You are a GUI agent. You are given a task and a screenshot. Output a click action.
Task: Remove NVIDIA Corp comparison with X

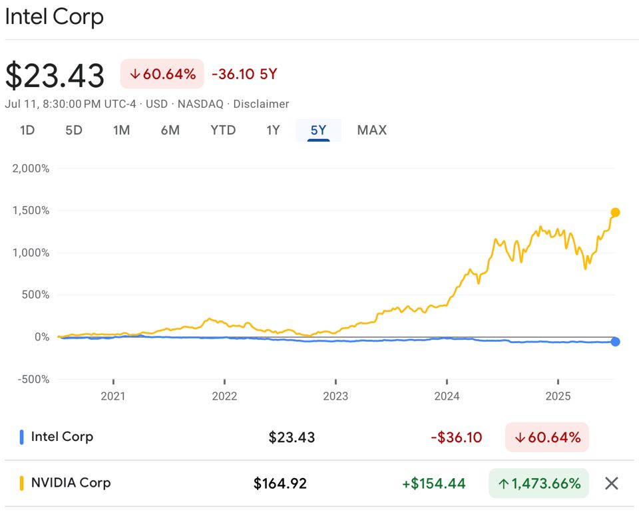[611, 483]
